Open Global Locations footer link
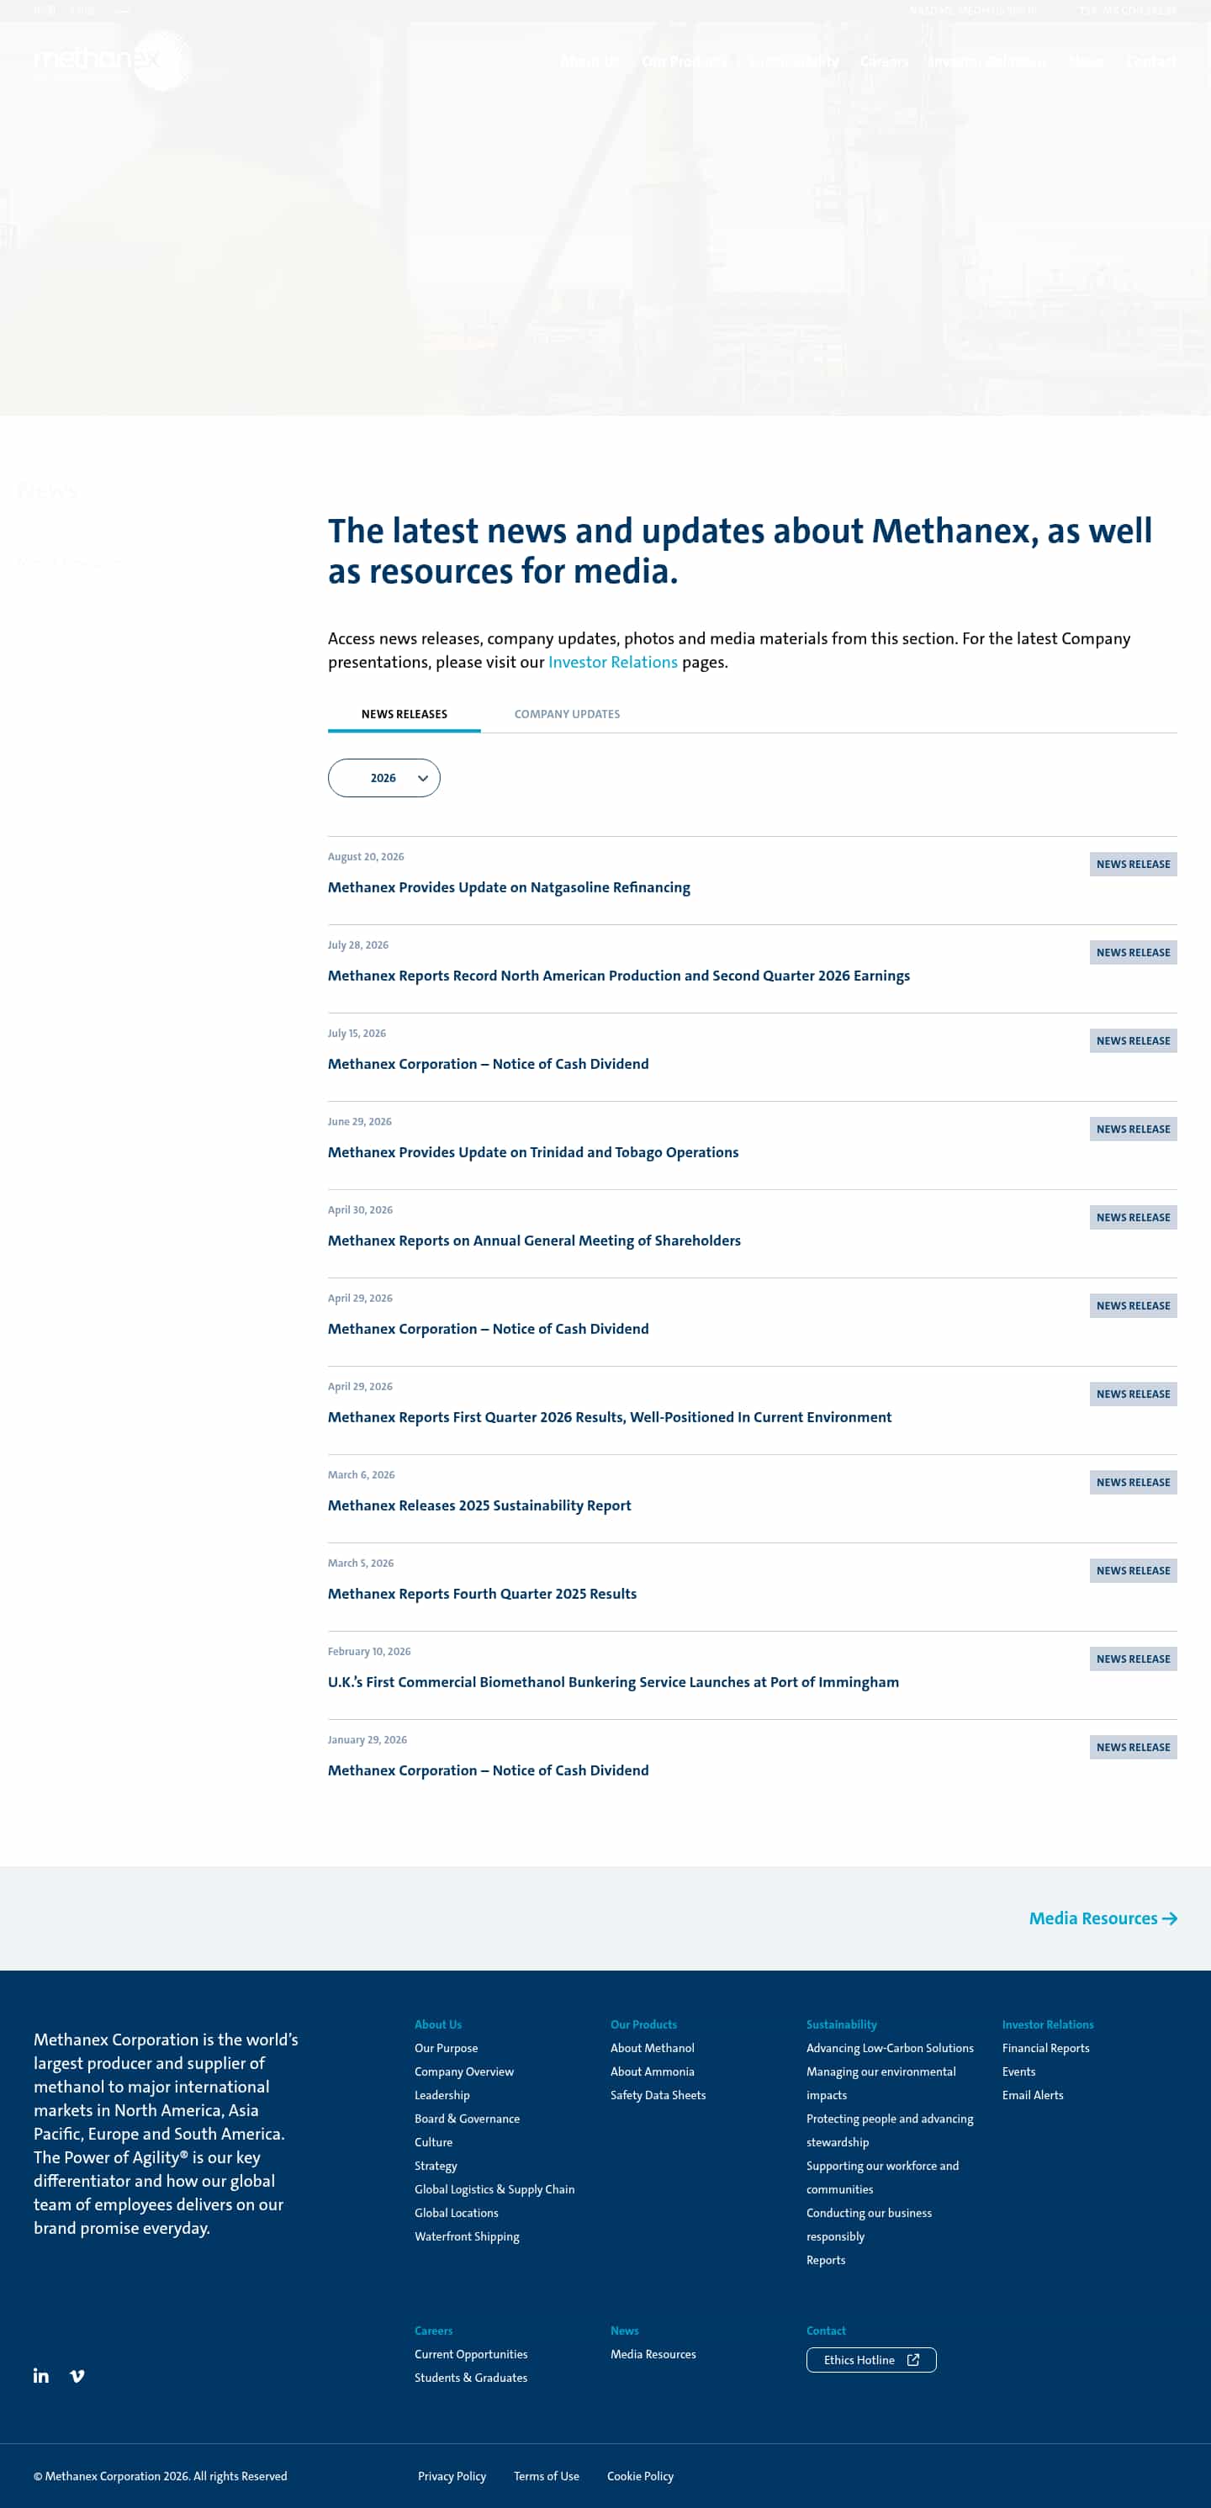Viewport: 1211px width, 2508px height. point(457,2213)
